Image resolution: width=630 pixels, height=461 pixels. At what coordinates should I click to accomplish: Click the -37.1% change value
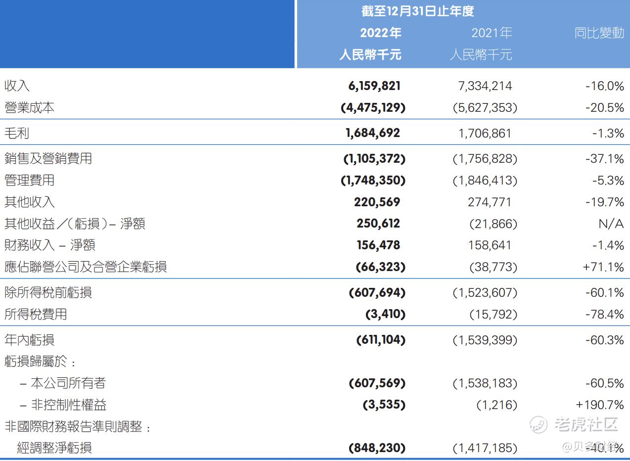tap(605, 159)
